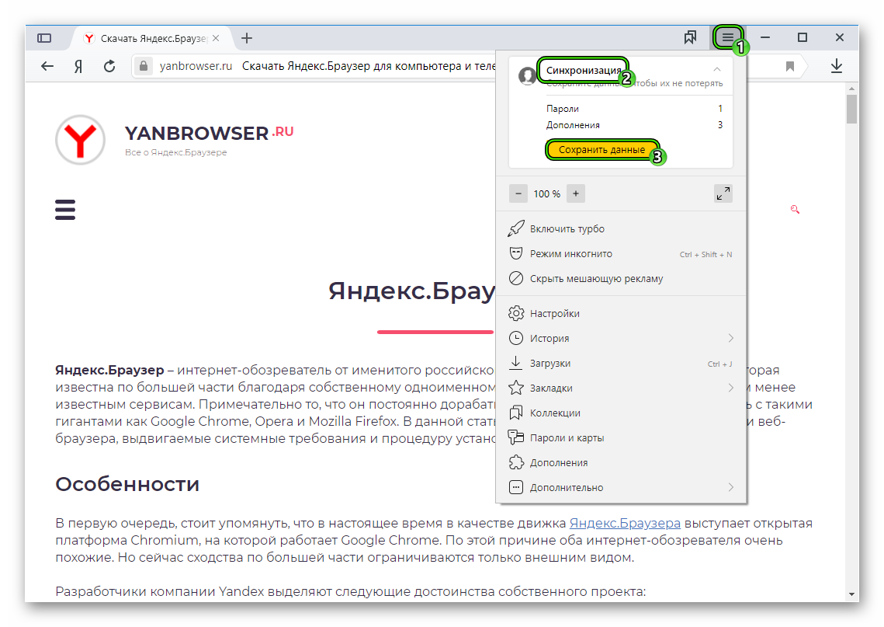The width and height of the screenshot is (884, 627).
Task: Click the profile avatar in sync card
Action: [x=527, y=75]
